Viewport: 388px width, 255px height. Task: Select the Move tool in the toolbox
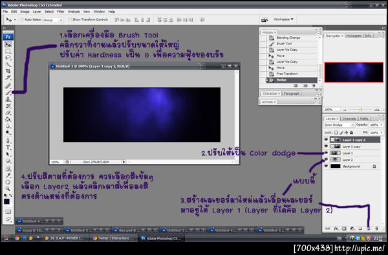pyautogui.click(x=8, y=45)
